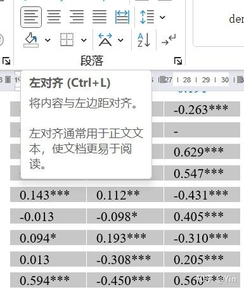Select cell 0.193***
This screenshot has height=292, width=244.
point(125,238)
